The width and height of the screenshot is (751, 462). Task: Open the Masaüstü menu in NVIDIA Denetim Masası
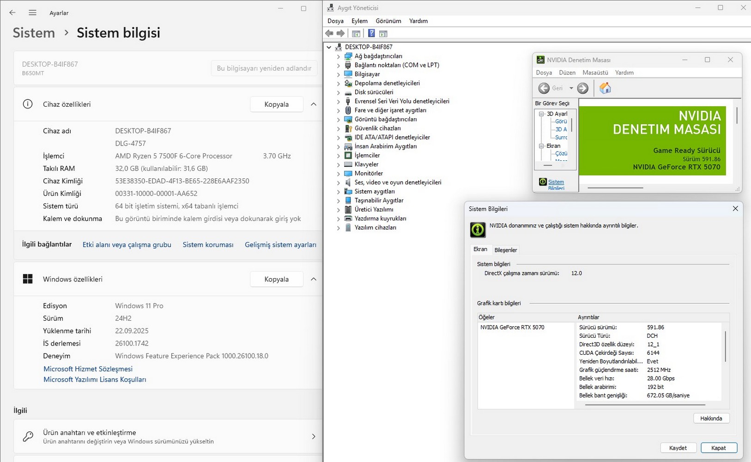pyautogui.click(x=595, y=73)
